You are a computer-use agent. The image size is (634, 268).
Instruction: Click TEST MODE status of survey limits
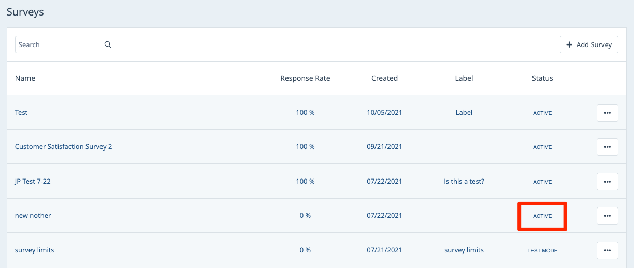[x=542, y=250]
